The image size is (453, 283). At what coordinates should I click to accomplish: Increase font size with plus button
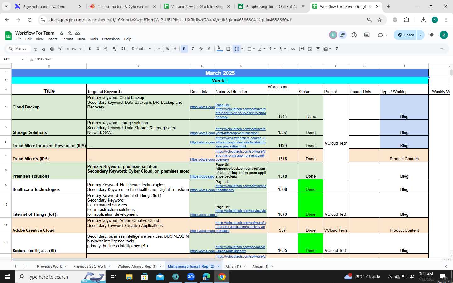click(175, 49)
